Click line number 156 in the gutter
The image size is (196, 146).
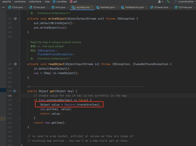9,96
